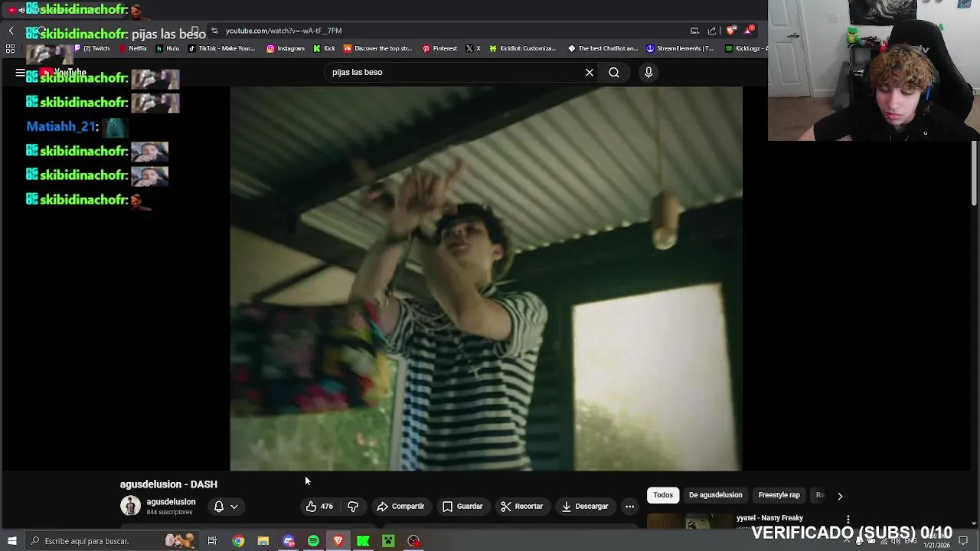Open the Pinterest bookmark
Viewport: 980px width, 551px height.
[x=440, y=48]
